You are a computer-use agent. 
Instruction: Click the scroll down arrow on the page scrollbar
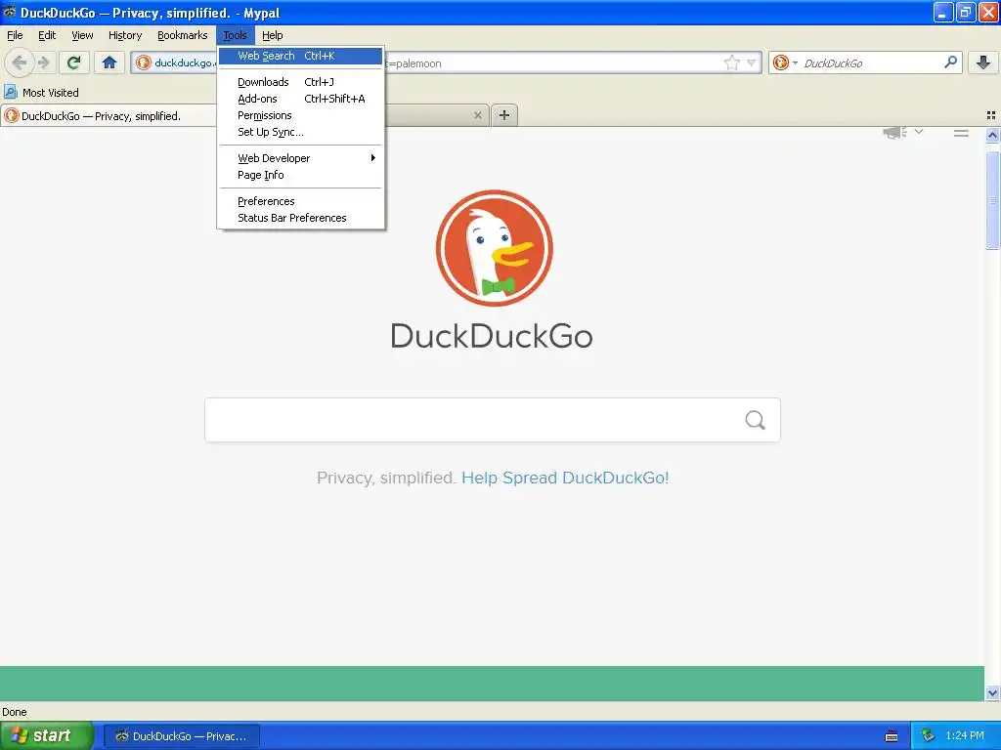(992, 692)
